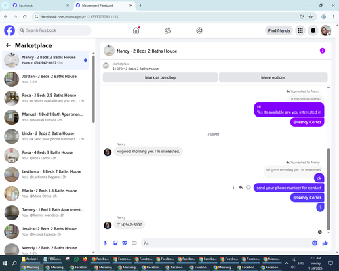Click the @Nancy Cortez mention in latest message
This screenshot has height=271, width=339.
(307, 197)
